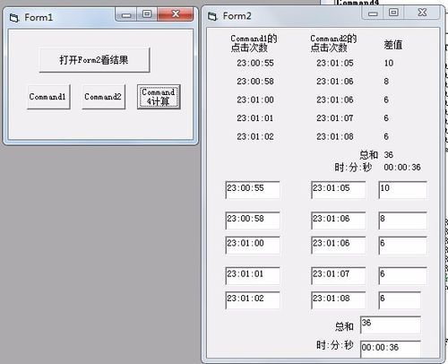Image resolution: width=448 pixels, height=364 pixels.
Task: Focus the text box containing 23:00:58
Action: pos(253,221)
